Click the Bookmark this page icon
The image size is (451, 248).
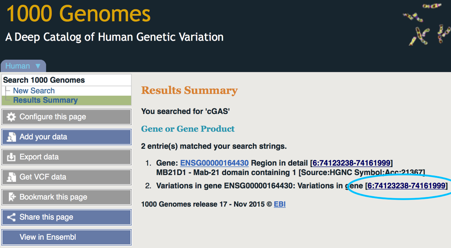[11, 197]
